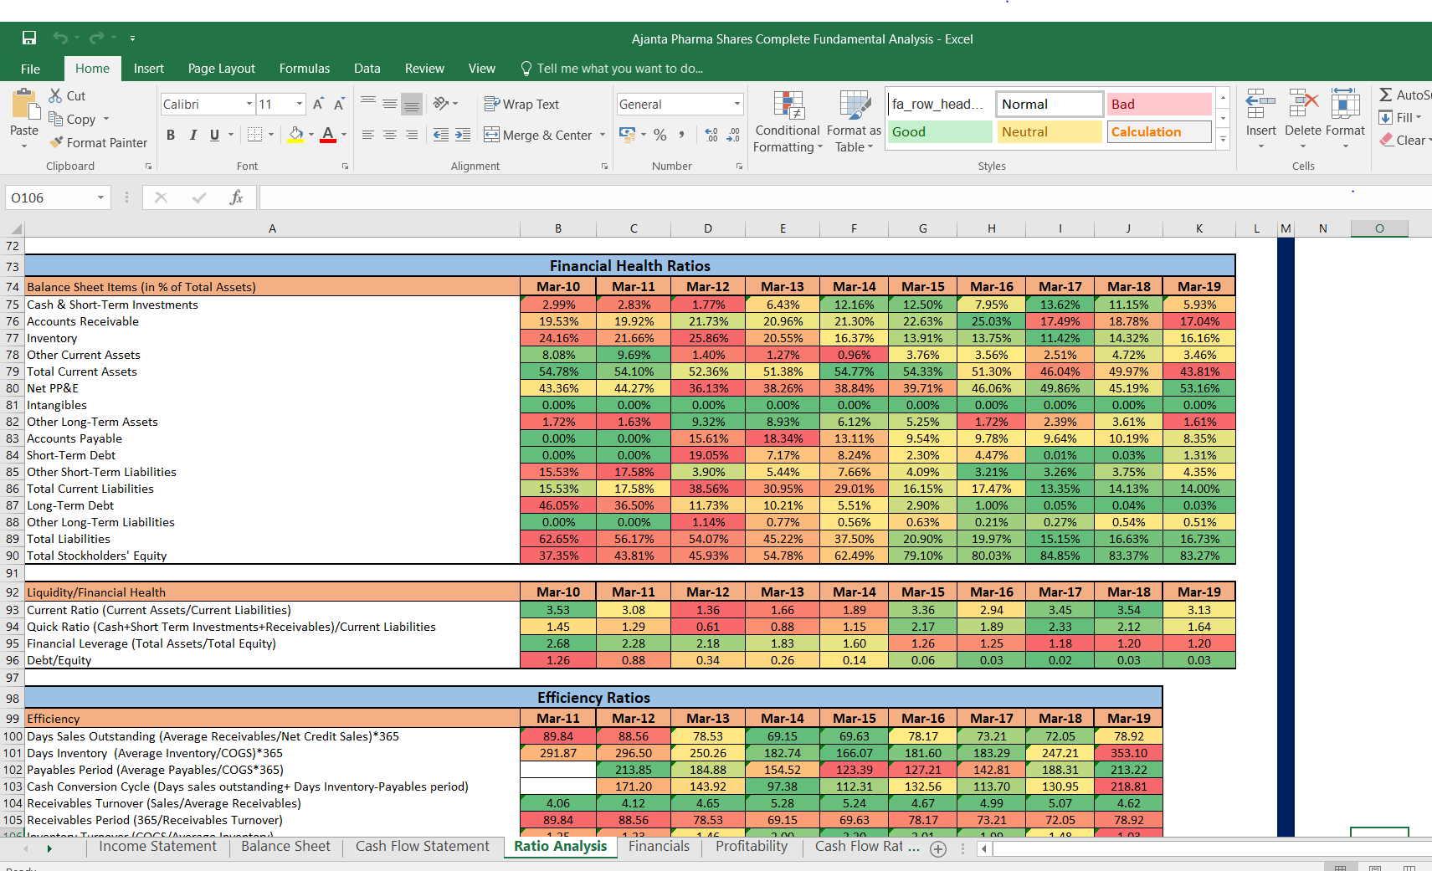Open the Insert ribbon tab

(149, 69)
